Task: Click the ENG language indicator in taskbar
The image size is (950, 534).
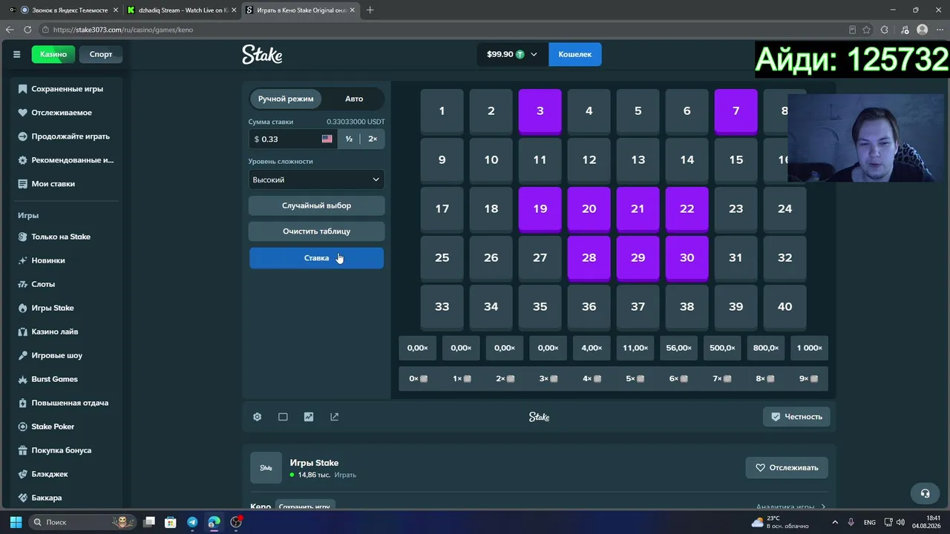Action: point(869,522)
